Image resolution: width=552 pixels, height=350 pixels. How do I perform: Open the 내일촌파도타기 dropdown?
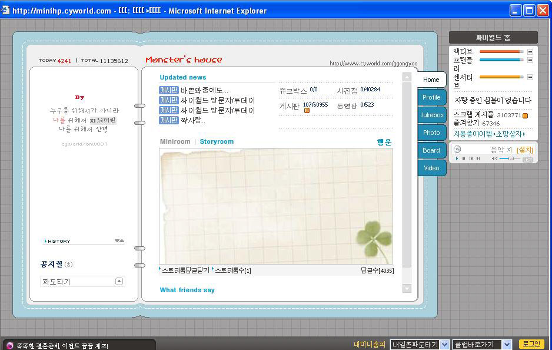pos(445,344)
